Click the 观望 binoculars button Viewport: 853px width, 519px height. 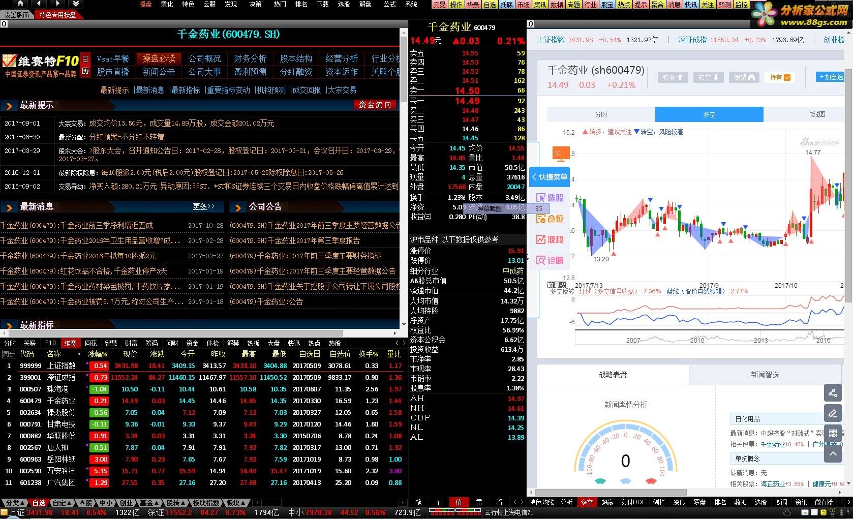point(744,77)
